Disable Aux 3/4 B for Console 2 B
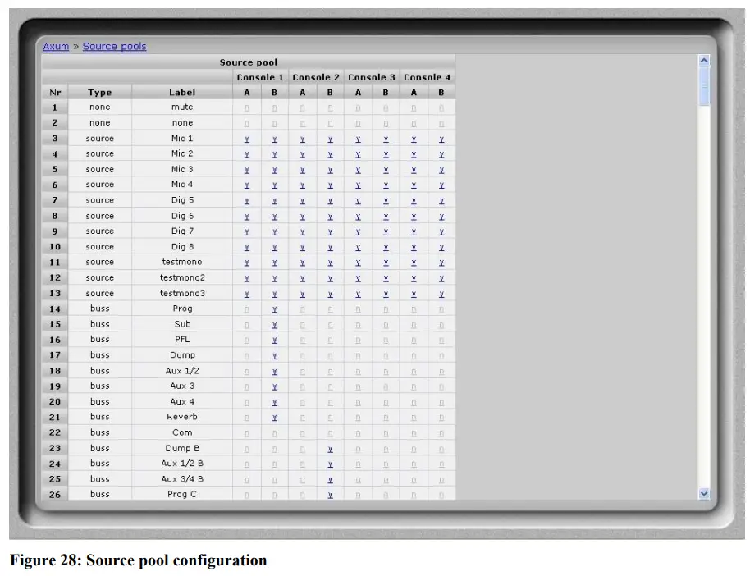Viewport: 750px width, 576px height. pyautogui.click(x=330, y=480)
